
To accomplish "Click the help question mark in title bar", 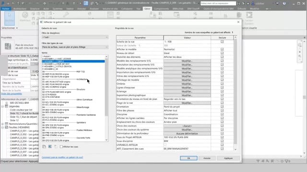I will (284, 3).
